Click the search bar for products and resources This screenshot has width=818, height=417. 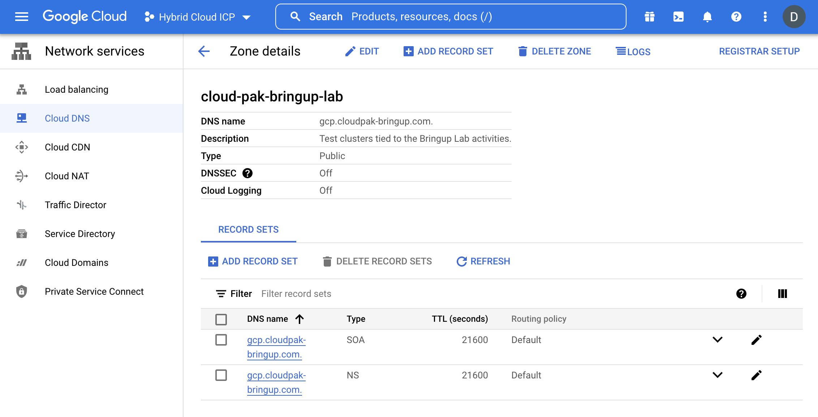451,17
